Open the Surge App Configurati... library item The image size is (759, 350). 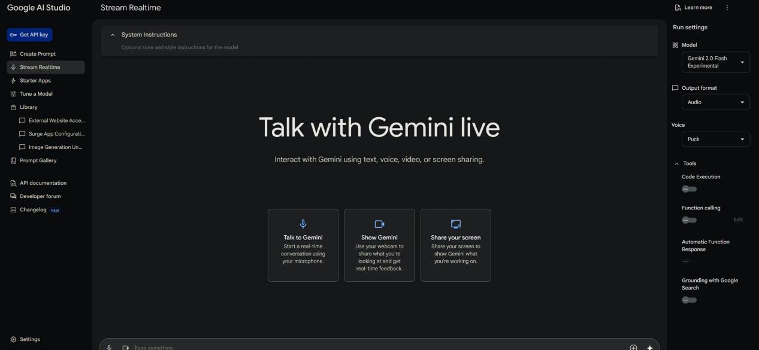tap(52, 134)
